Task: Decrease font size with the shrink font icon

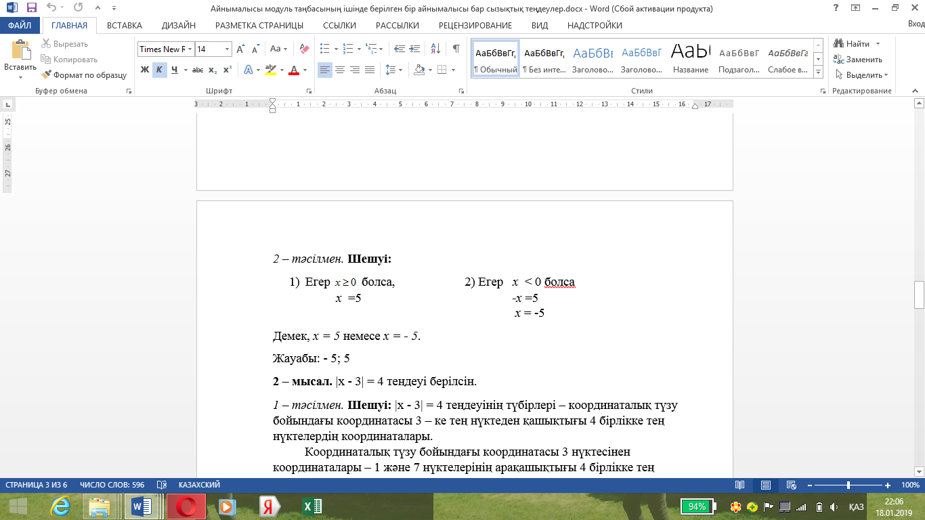Action: [255, 49]
